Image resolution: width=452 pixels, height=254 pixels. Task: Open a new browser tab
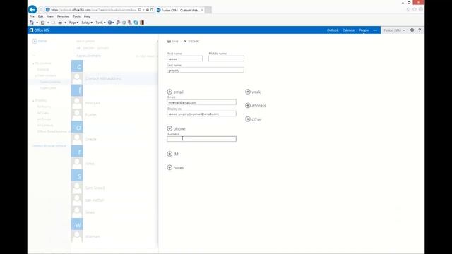click(x=208, y=10)
